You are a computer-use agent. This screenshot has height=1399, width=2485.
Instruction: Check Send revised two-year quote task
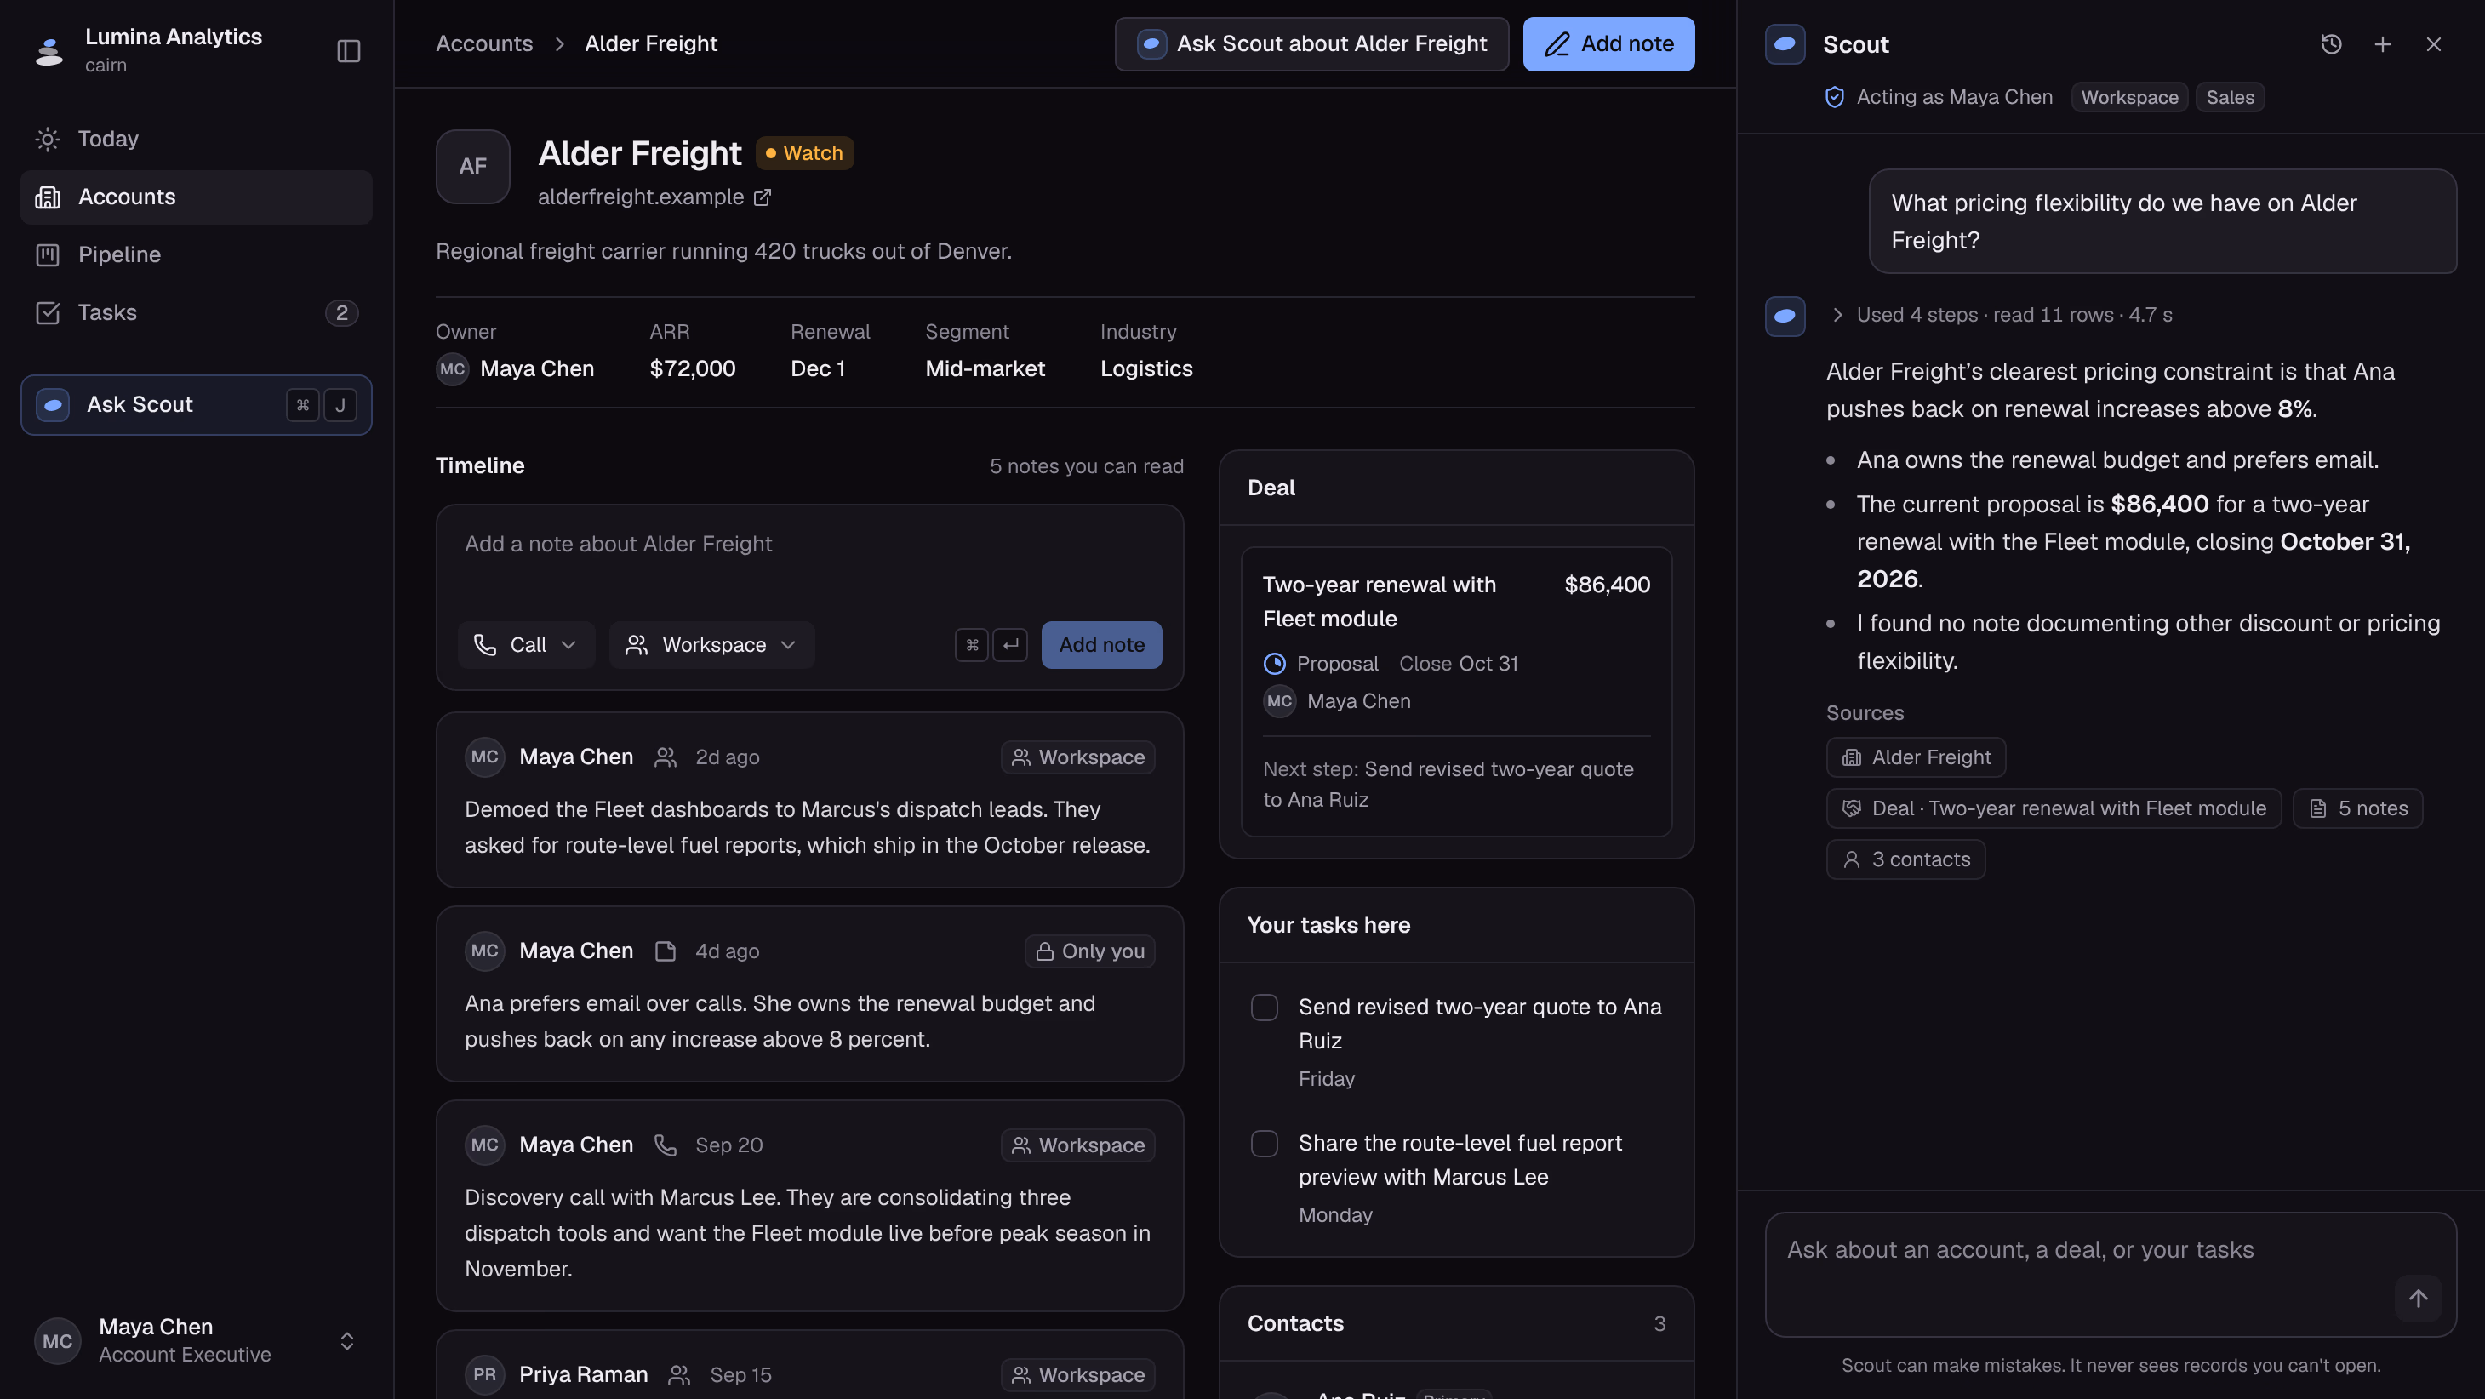tap(1264, 1008)
